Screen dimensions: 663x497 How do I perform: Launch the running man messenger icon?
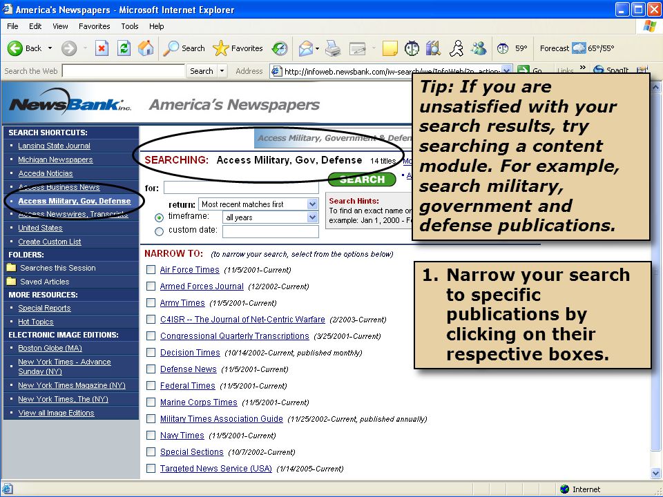coord(457,48)
